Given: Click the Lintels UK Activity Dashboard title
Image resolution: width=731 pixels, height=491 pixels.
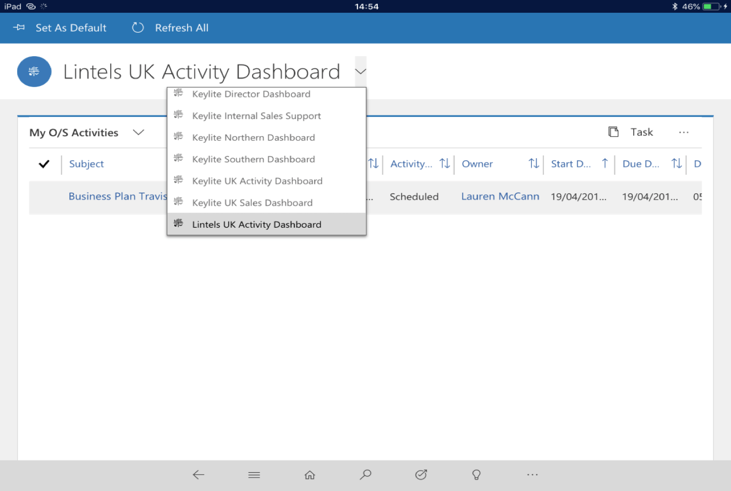Looking at the screenshot, I should (201, 72).
